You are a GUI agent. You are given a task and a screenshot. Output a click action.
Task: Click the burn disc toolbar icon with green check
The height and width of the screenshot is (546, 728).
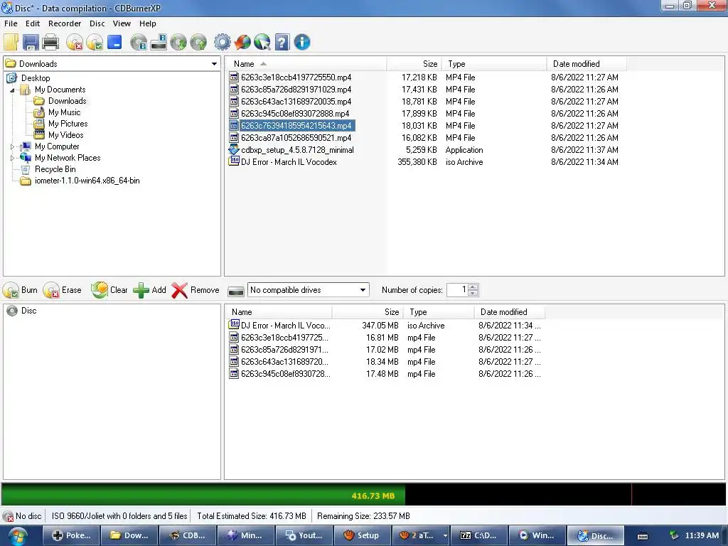click(95, 42)
